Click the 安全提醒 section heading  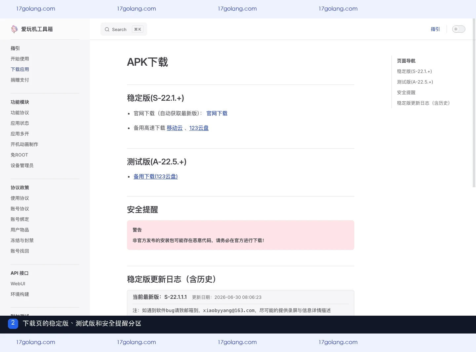point(142,210)
